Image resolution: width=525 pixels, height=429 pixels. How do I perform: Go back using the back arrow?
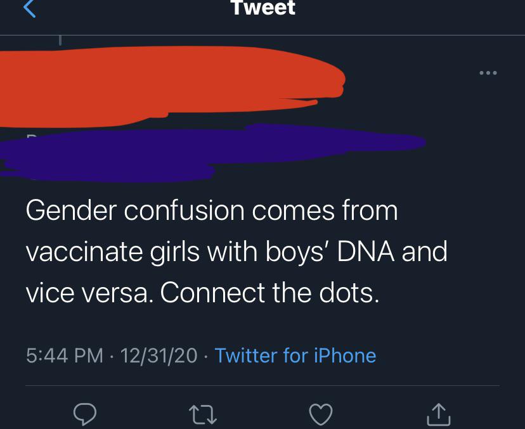30,8
